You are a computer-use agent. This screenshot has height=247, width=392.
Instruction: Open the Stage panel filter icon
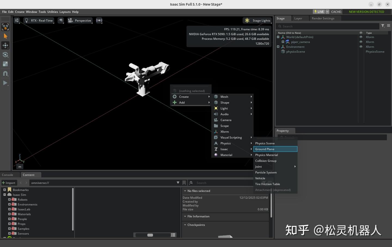point(383,26)
